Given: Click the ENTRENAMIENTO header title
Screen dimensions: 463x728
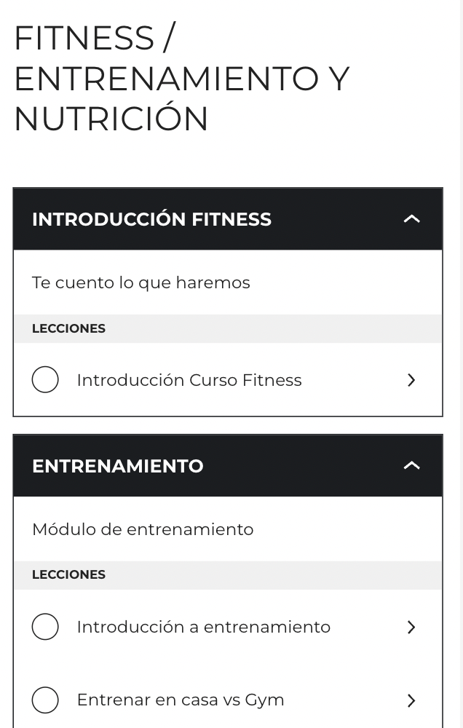Looking at the screenshot, I should (117, 466).
